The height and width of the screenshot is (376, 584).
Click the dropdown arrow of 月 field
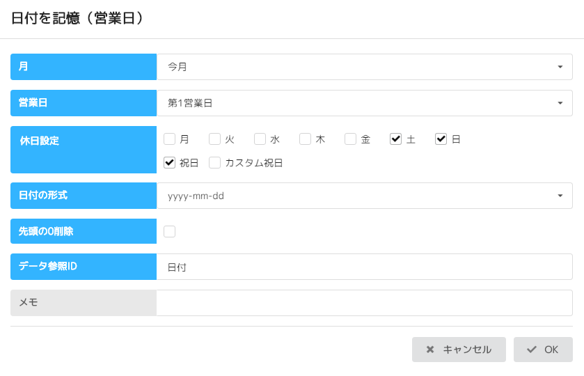point(560,67)
